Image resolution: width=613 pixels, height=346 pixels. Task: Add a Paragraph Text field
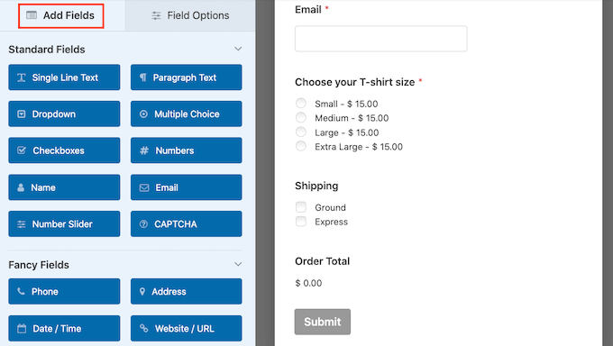[x=186, y=77]
